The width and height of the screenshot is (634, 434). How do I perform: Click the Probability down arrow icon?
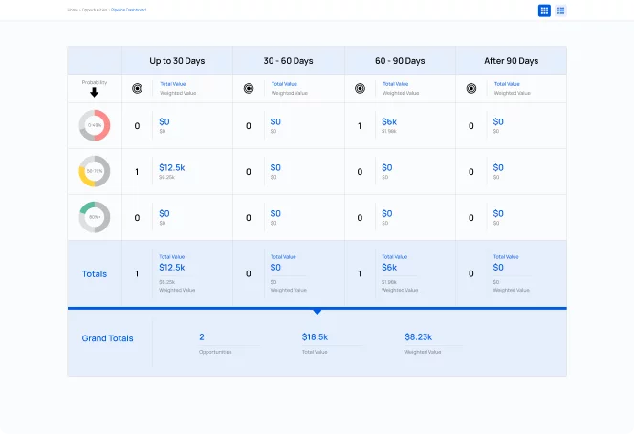click(x=95, y=93)
